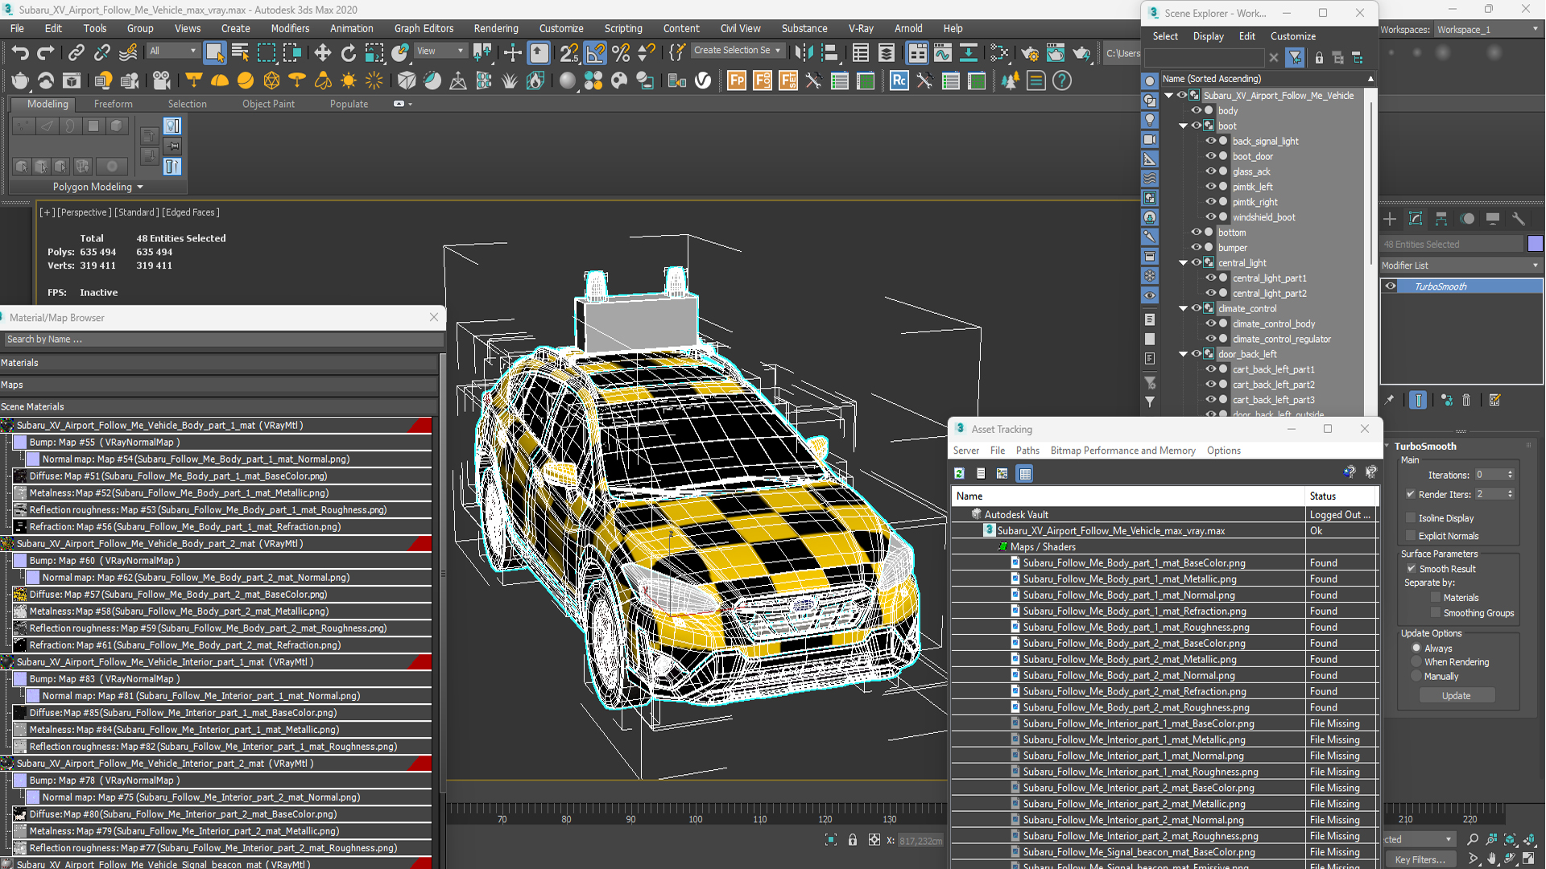Image resolution: width=1546 pixels, height=869 pixels.
Task: Collapse the climate_control group
Action: (1183, 308)
